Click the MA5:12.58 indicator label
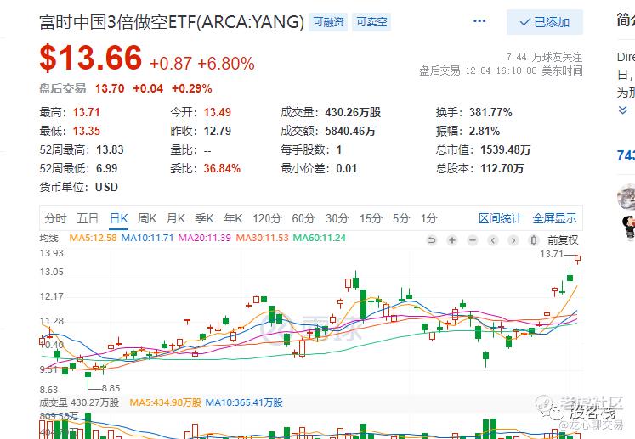635x439 pixels. pyautogui.click(x=93, y=238)
